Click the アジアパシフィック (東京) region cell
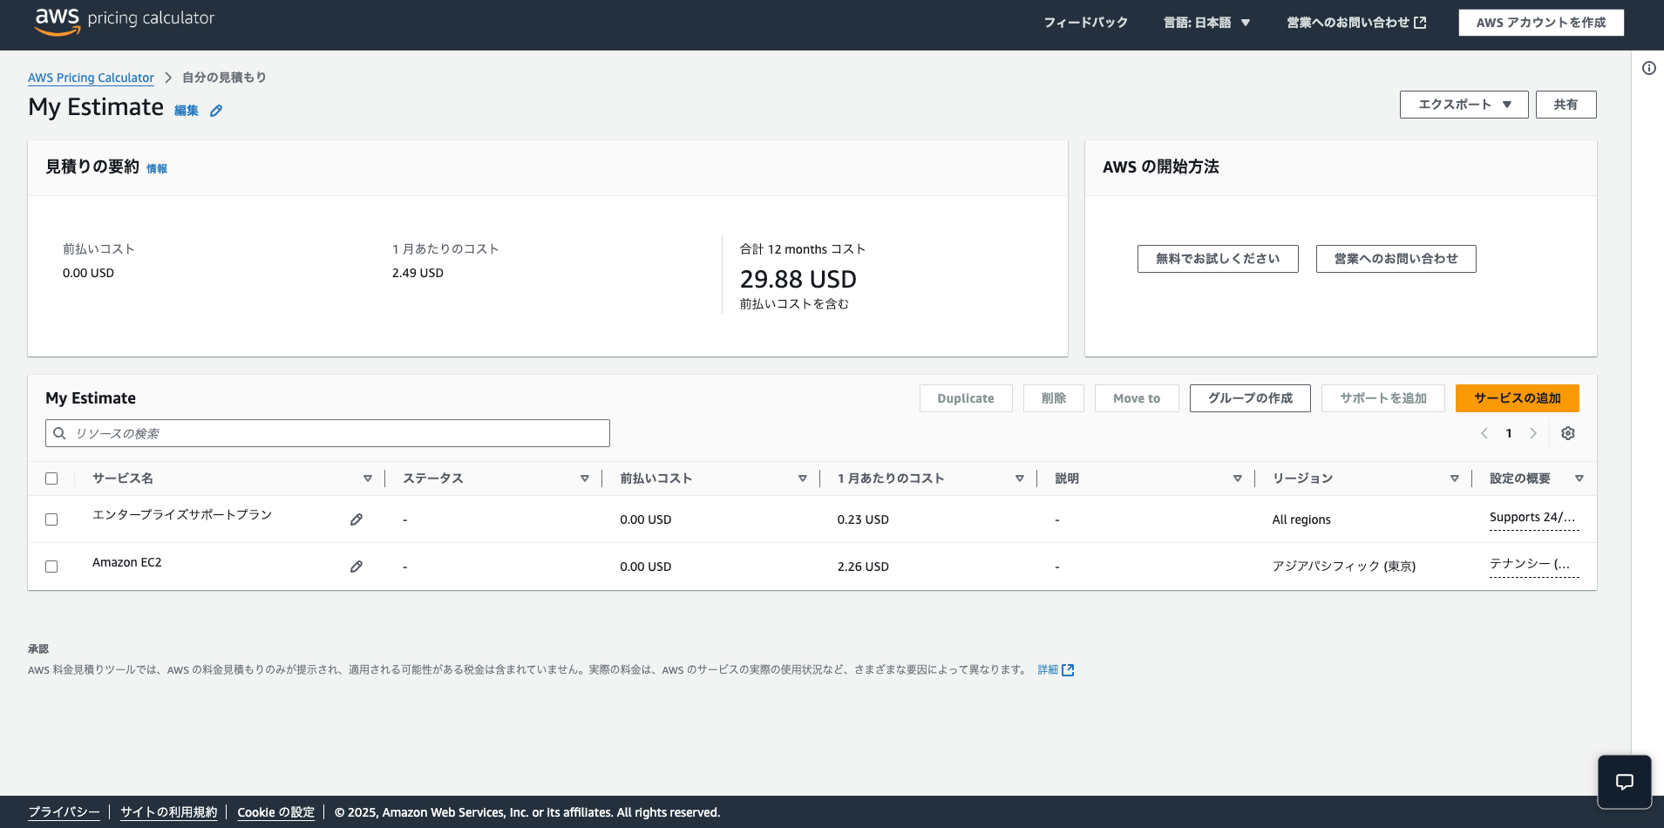The width and height of the screenshot is (1664, 828). (x=1343, y=567)
